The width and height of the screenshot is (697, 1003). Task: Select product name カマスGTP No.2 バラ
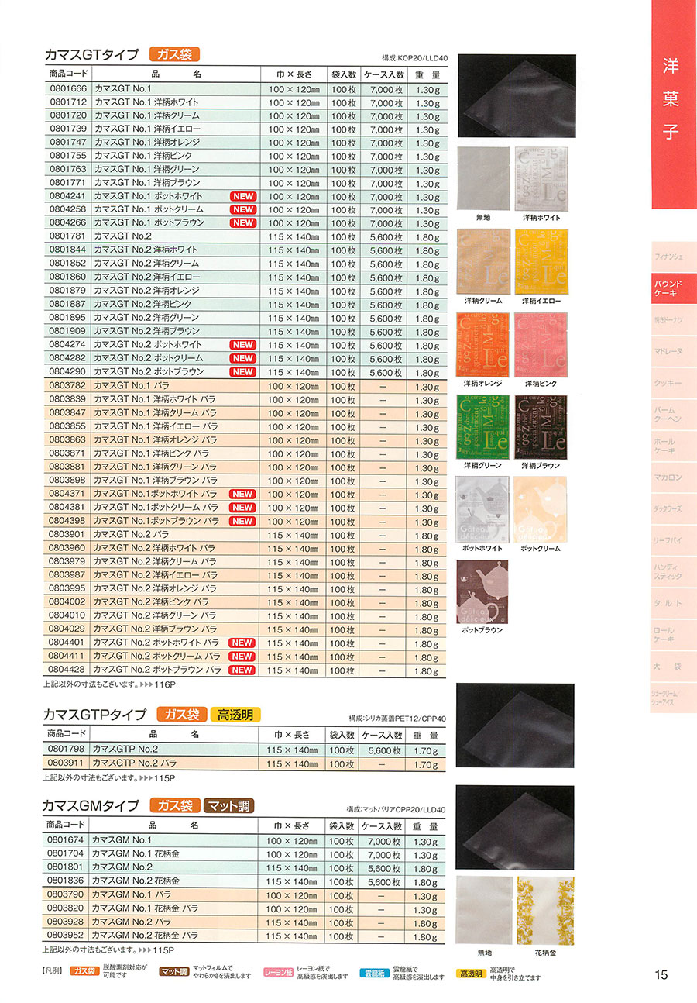[x=135, y=763]
